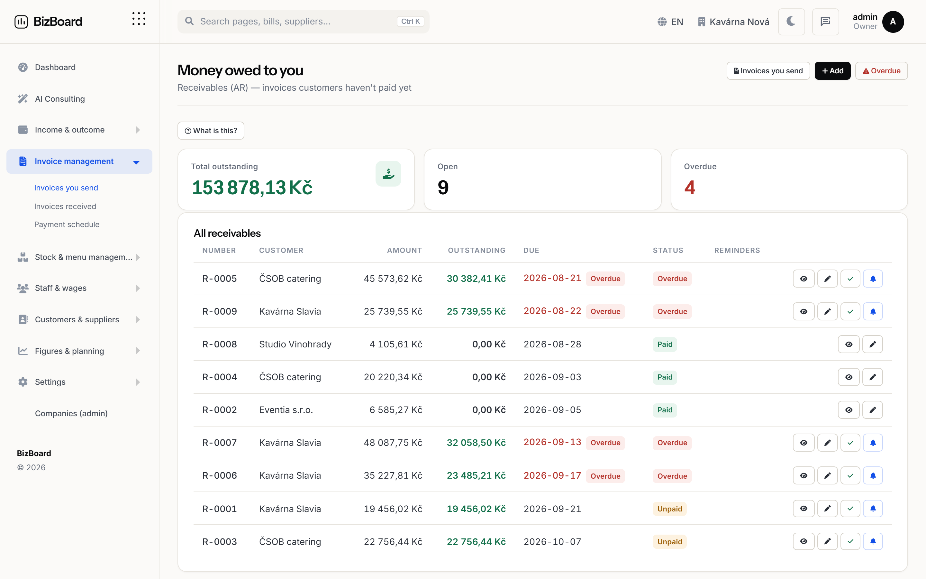Switch company Kavárna Nová
926x579 pixels.
(x=733, y=22)
